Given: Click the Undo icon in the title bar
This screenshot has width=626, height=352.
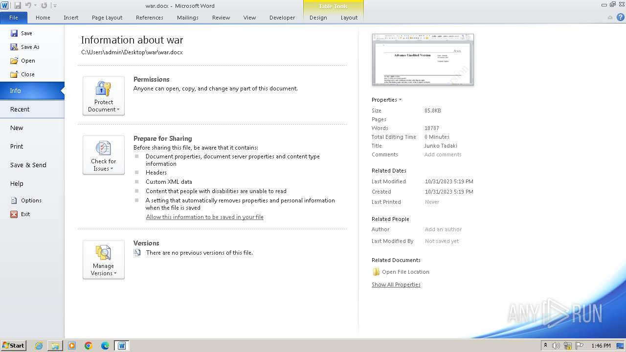Looking at the screenshot, I should (x=28, y=5).
